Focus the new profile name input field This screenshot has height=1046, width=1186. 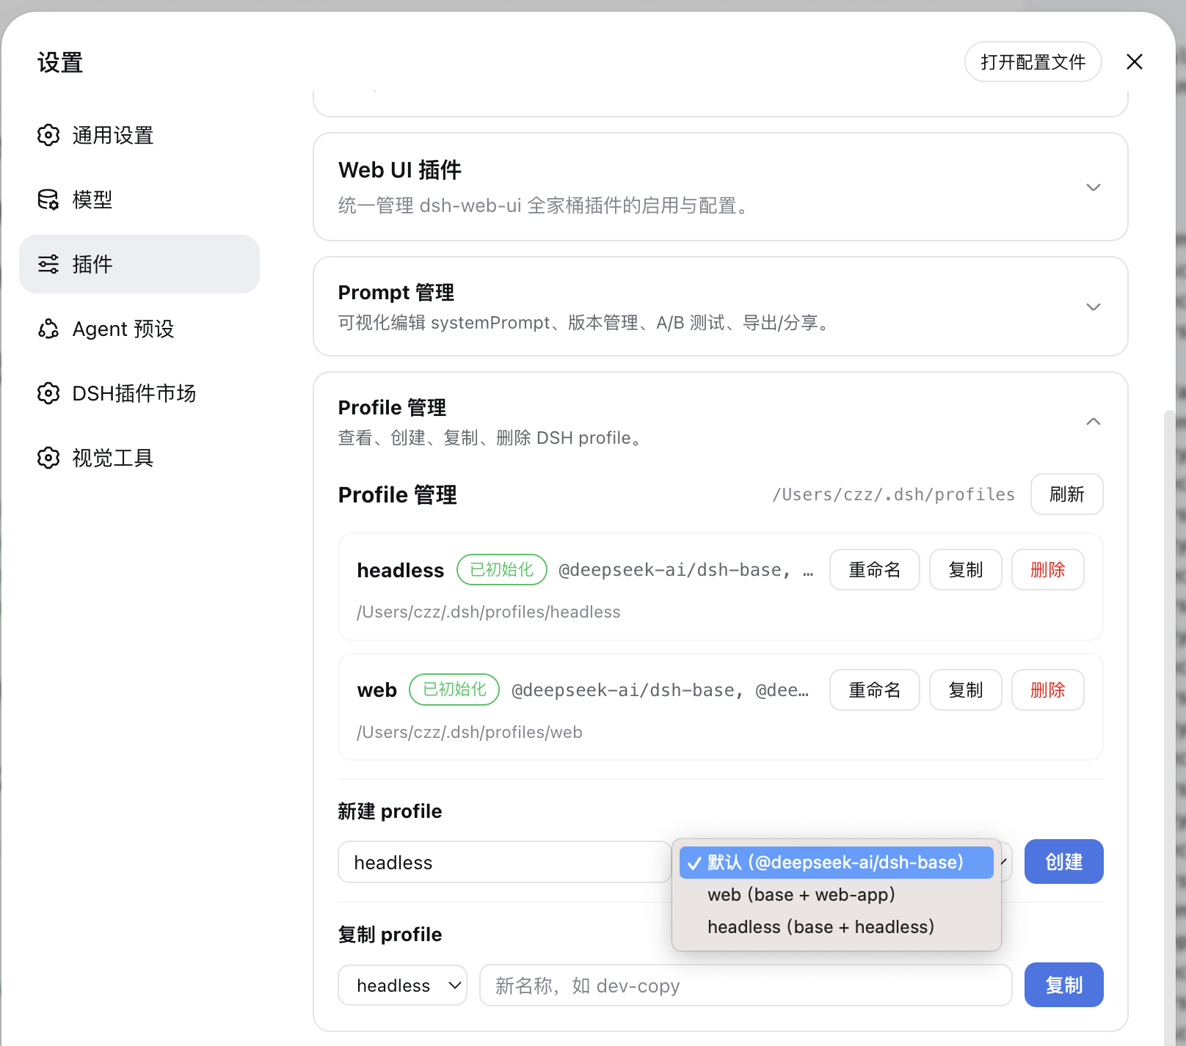tap(504, 862)
